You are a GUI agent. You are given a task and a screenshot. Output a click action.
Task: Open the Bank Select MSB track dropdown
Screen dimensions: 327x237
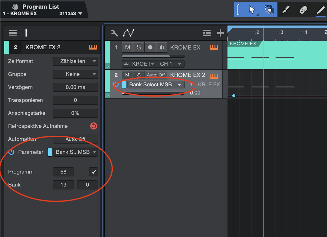pos(156,85)
